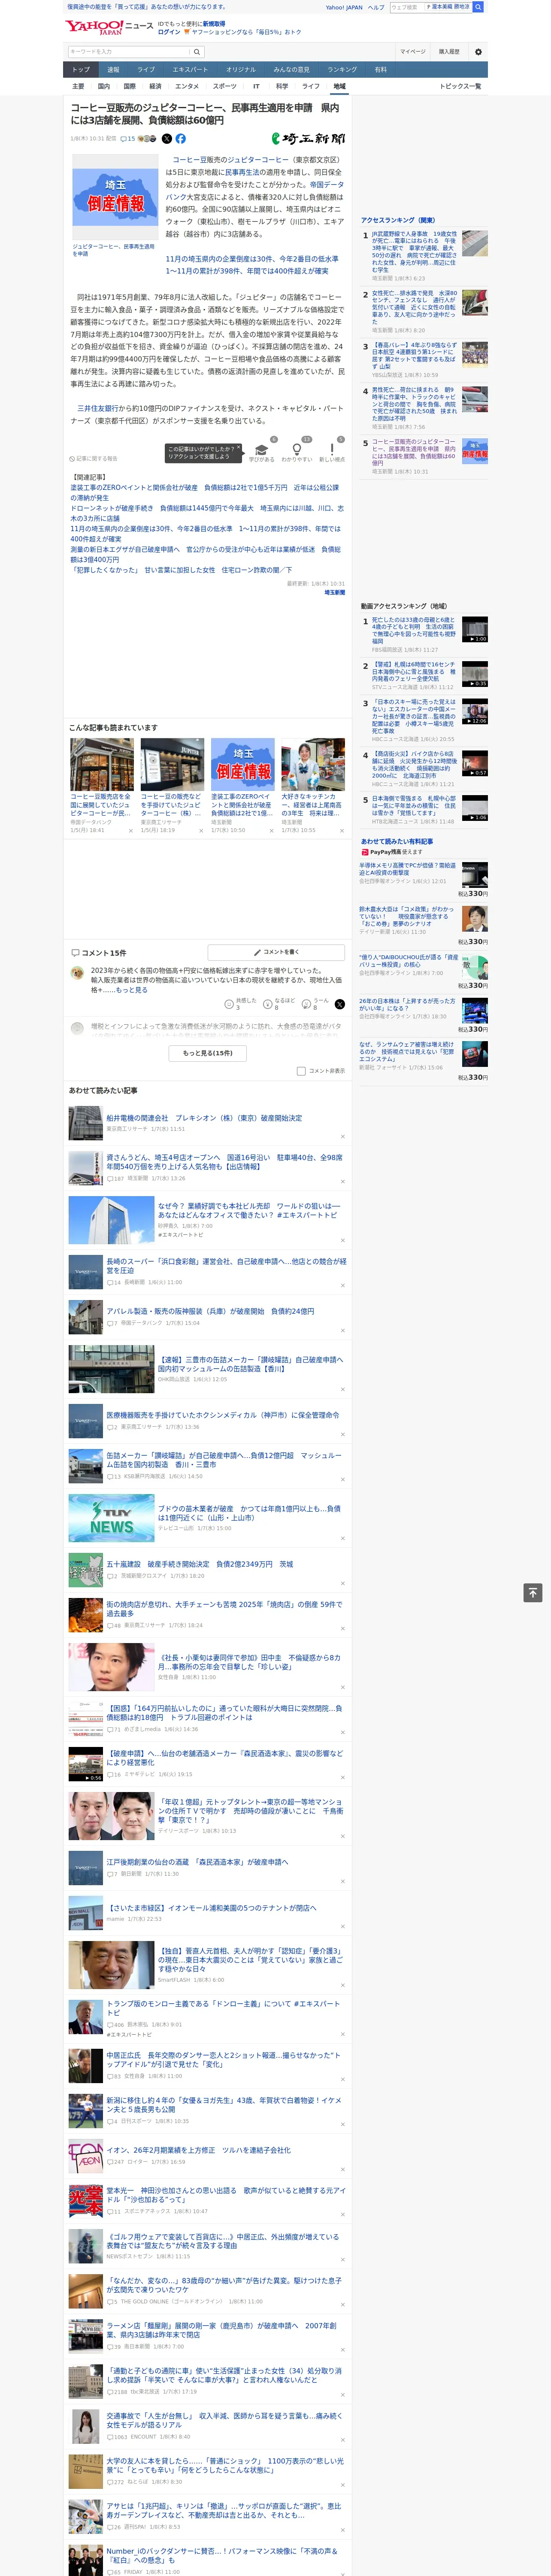551x2576 pixels.
Task: Open in-article link 11月の埼玉県内の企業倒産は30件
Action: 252,264
